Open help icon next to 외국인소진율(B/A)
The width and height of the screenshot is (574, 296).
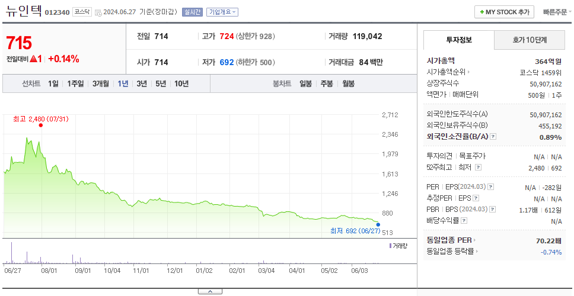pyautogui.click(x=493, y=137)
